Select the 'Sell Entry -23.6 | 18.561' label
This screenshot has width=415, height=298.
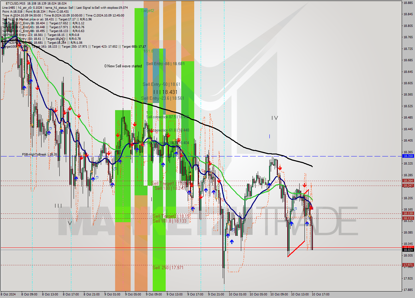(x=162, y=98)
